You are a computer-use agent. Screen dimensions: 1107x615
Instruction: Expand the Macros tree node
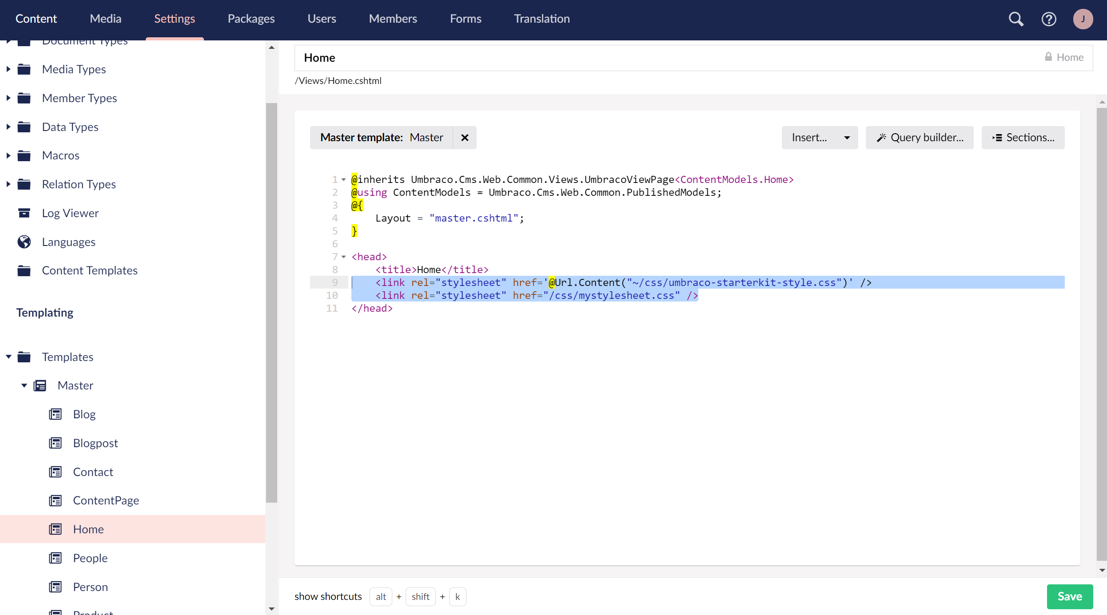click(x=8, y=155)
